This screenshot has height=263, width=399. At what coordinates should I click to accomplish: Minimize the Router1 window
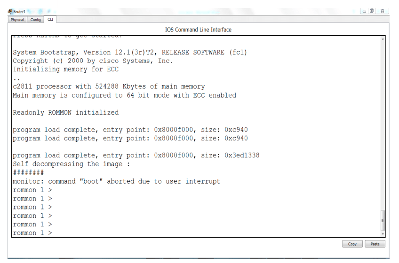point(364,11)
